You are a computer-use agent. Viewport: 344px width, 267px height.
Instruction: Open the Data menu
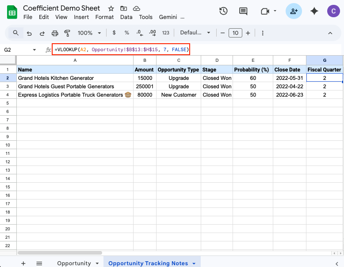pyautogui.click(x=126, y=17)
